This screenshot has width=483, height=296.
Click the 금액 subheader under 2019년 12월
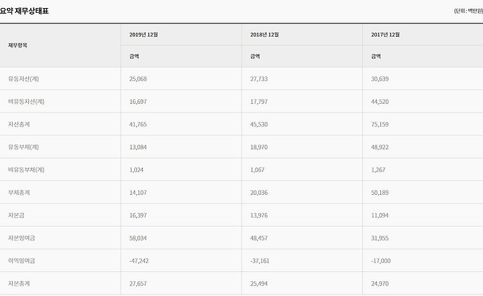[x=134, y=56]
